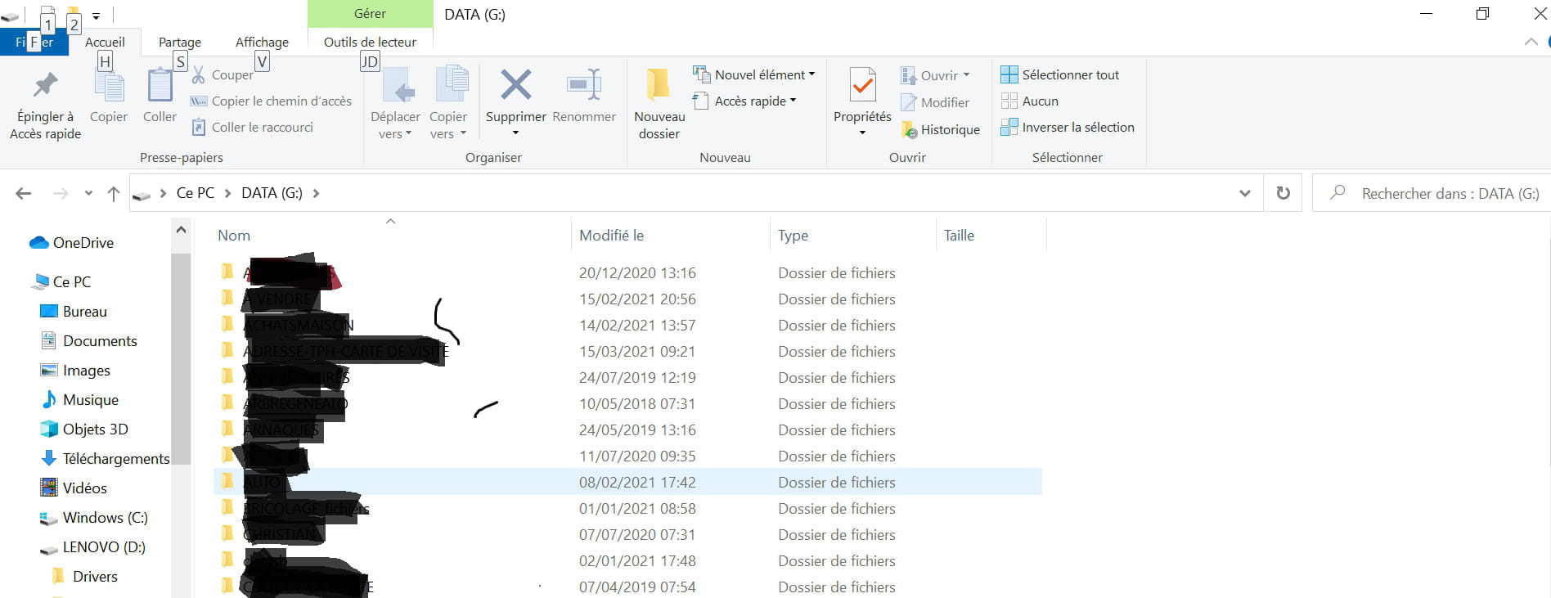Select folder row dated 08/02/2021 17:42
This screenshot has height=598, width=1551.
tap(627, 482)
